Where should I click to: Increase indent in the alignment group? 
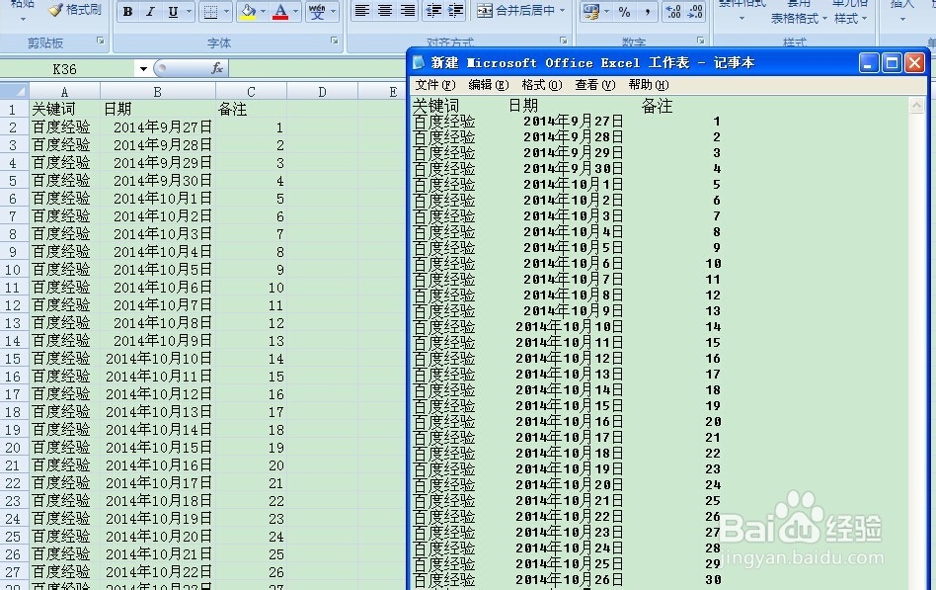455,11
